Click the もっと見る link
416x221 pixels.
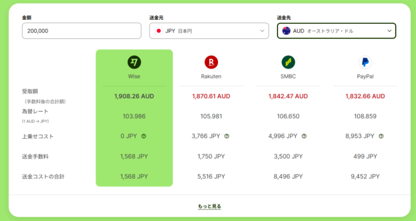click(209, 206)
